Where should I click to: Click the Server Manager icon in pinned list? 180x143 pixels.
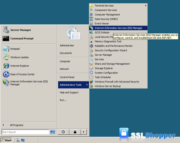coord(6,30)
